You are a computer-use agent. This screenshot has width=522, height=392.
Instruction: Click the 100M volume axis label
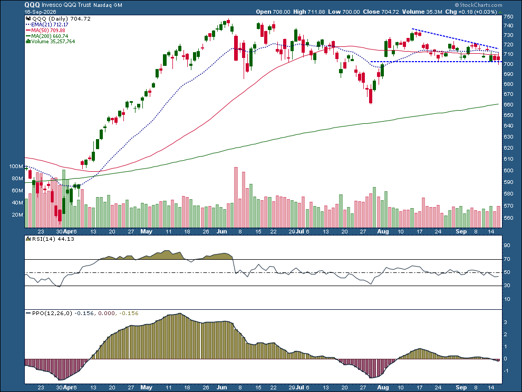coord(16,166)
